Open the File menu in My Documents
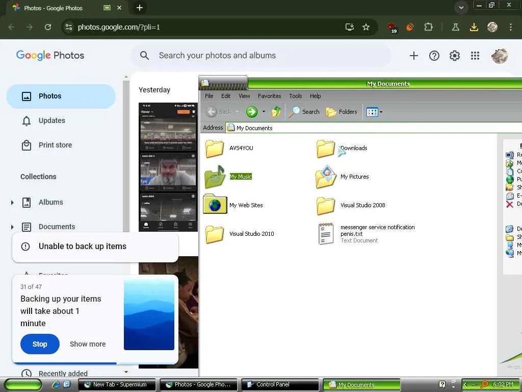The image size is (522, 392). (209, 96)
